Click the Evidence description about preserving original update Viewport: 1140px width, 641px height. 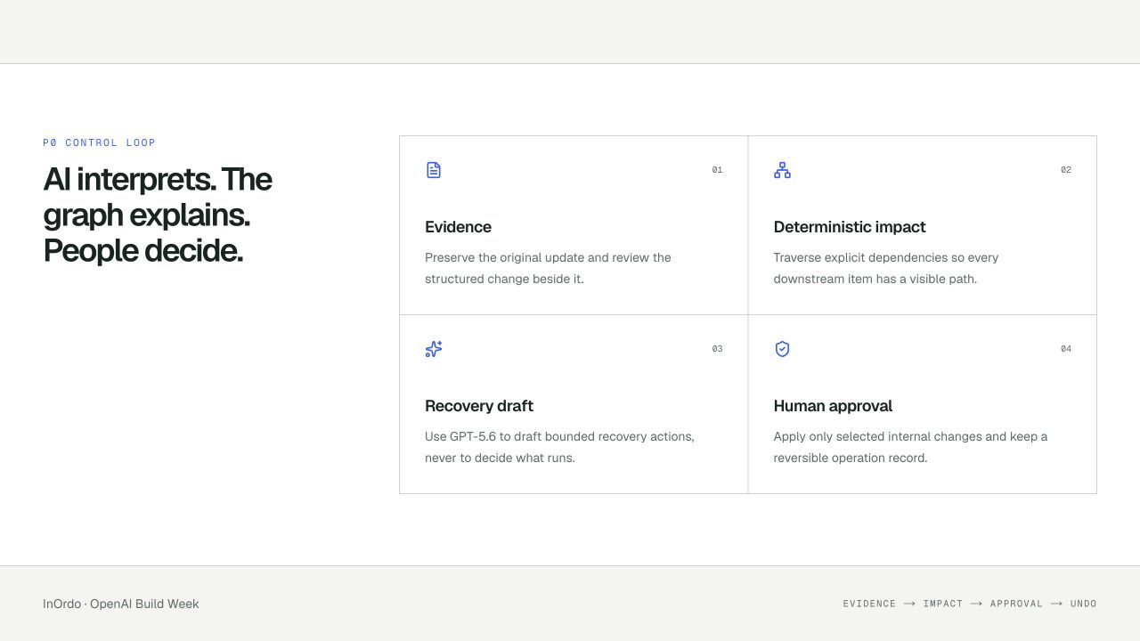(x=548, y=268)
